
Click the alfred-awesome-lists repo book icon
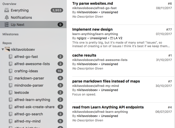click(x=11, y=64)
